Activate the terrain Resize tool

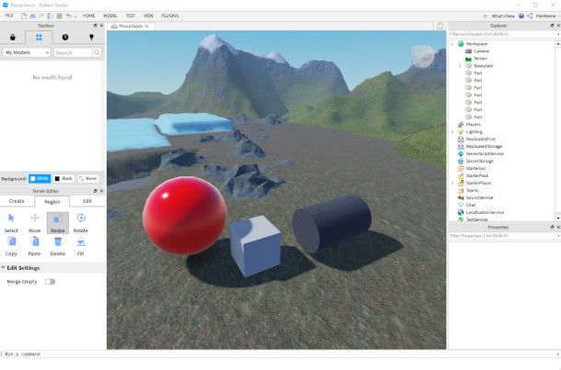click(58, 223)
